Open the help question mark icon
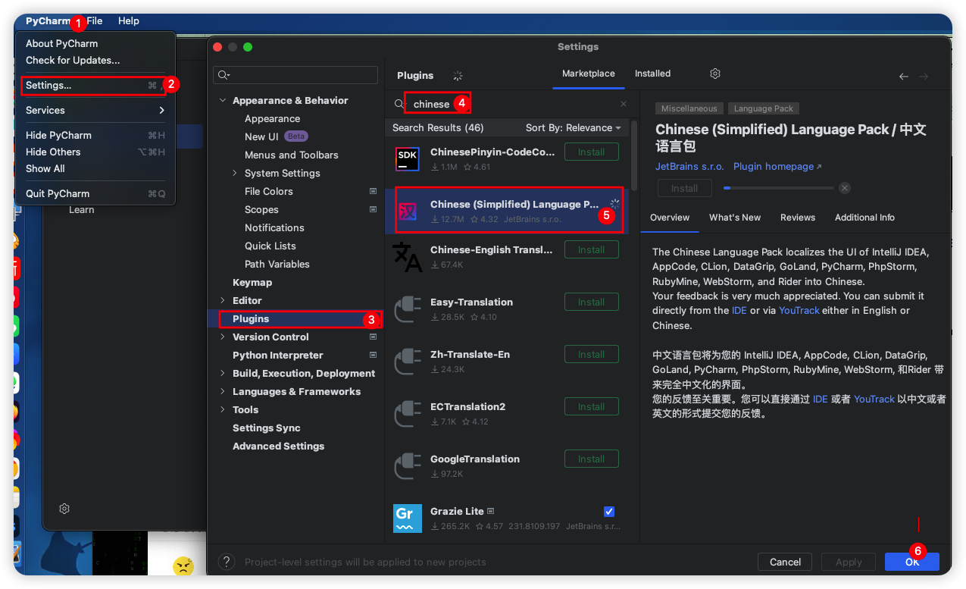 pos(226,562)
